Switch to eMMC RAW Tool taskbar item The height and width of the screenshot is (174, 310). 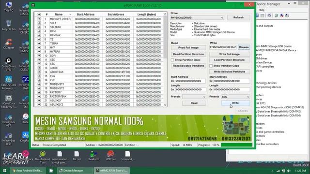(112, 171)
